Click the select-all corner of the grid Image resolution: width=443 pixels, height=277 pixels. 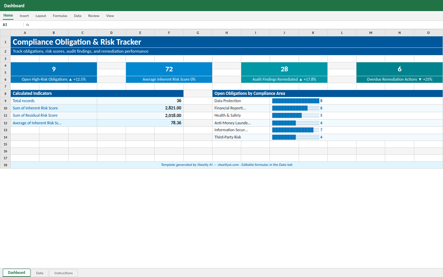coord(5,33)
